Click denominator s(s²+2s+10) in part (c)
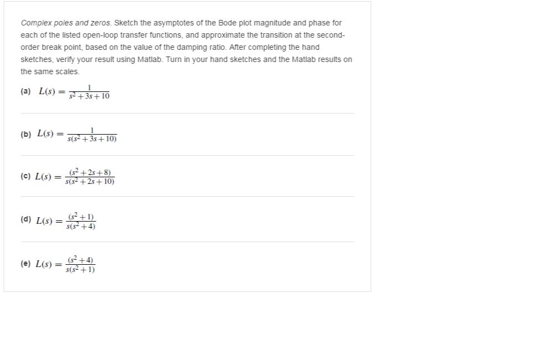This screenshot has width=558, height=349. tap(90, 181)
